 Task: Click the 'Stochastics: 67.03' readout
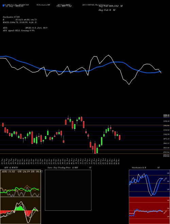(11, 17)
